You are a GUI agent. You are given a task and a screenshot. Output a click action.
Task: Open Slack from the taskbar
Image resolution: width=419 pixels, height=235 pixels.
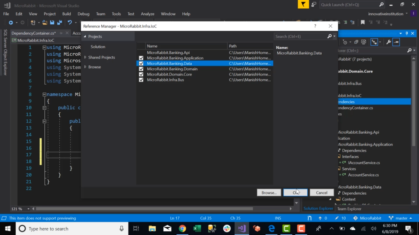tap(227, 228)
